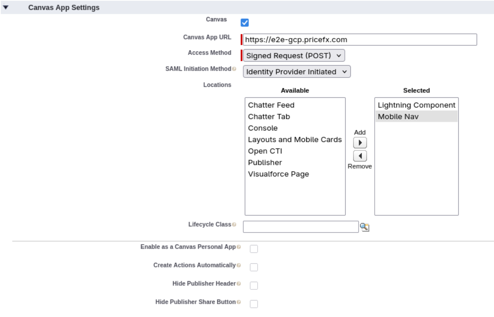Click help icon beside Enable as Canvas Personal App

pyautogui.click(x=238, y=247)
